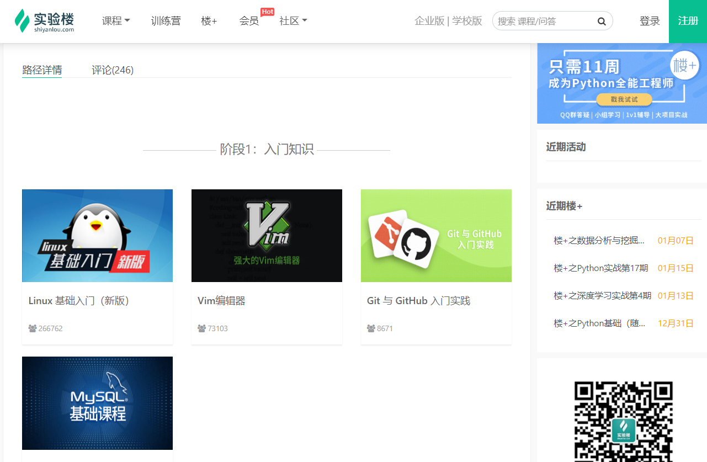Viewport: 707px width, 462px height.
Task: Click the 8671 learner count
Action: point(385,328)
